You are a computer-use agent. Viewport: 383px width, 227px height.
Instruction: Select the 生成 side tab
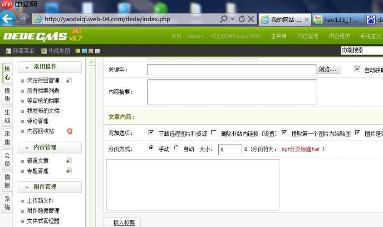click(x=7, y=116)
